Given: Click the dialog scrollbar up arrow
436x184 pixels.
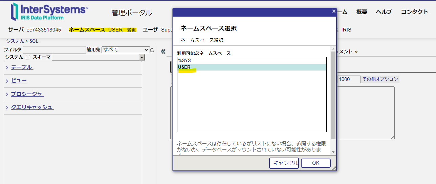Looking at the screenshot, I should click(x=333, y=48).
